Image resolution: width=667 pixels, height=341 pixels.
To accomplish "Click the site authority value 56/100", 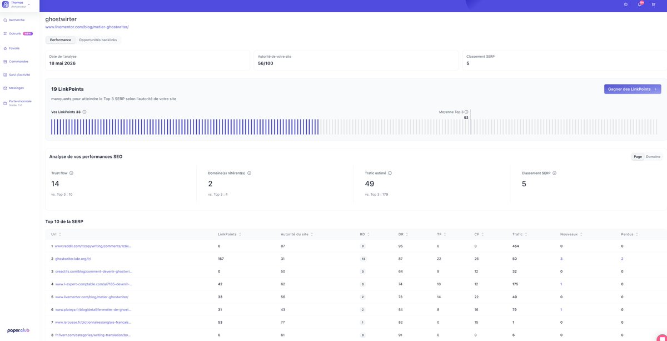I will pyautogui.click(x=266, y=63).
